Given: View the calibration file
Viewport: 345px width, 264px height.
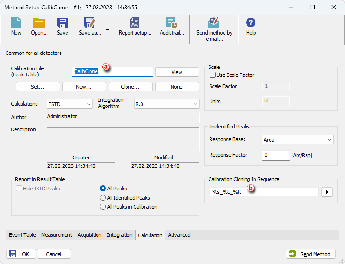Looking at the screenshot, I should (x=177, y=72).
